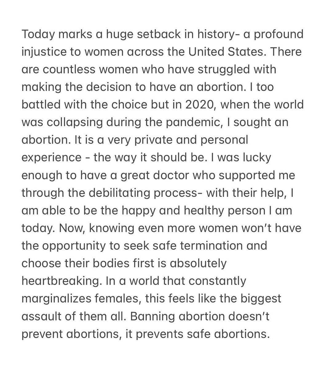This screenshot has width=332, height=370.
Task: Click the word "biggest"
Action: tap(260, 299)
